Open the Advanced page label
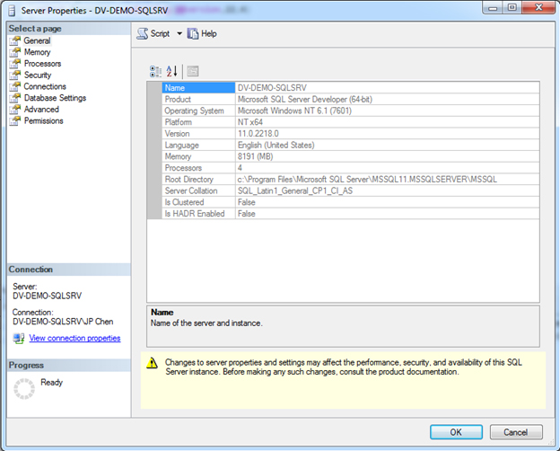Image resolution: width=560 pixels, height=451 pixels. [x=41, y=110]
